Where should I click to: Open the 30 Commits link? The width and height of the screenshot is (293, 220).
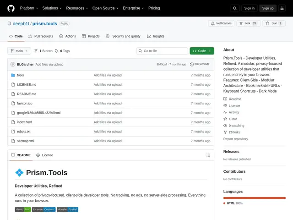click(200, 64)
